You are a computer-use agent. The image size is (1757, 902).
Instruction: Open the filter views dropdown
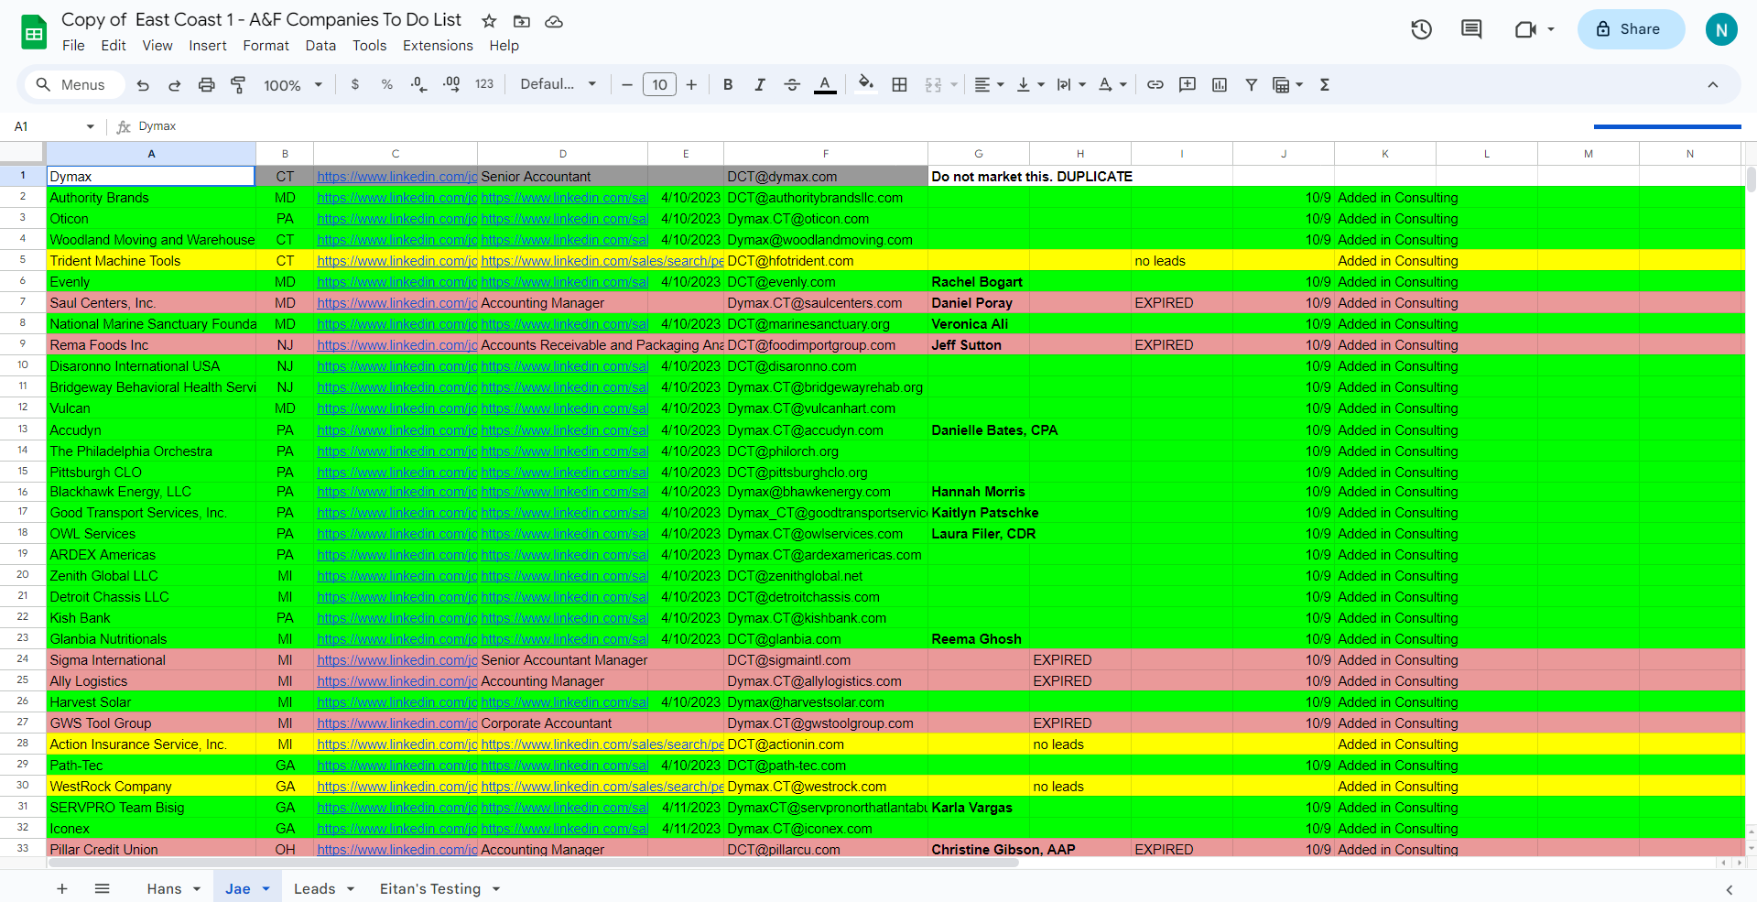[1288, 85]
